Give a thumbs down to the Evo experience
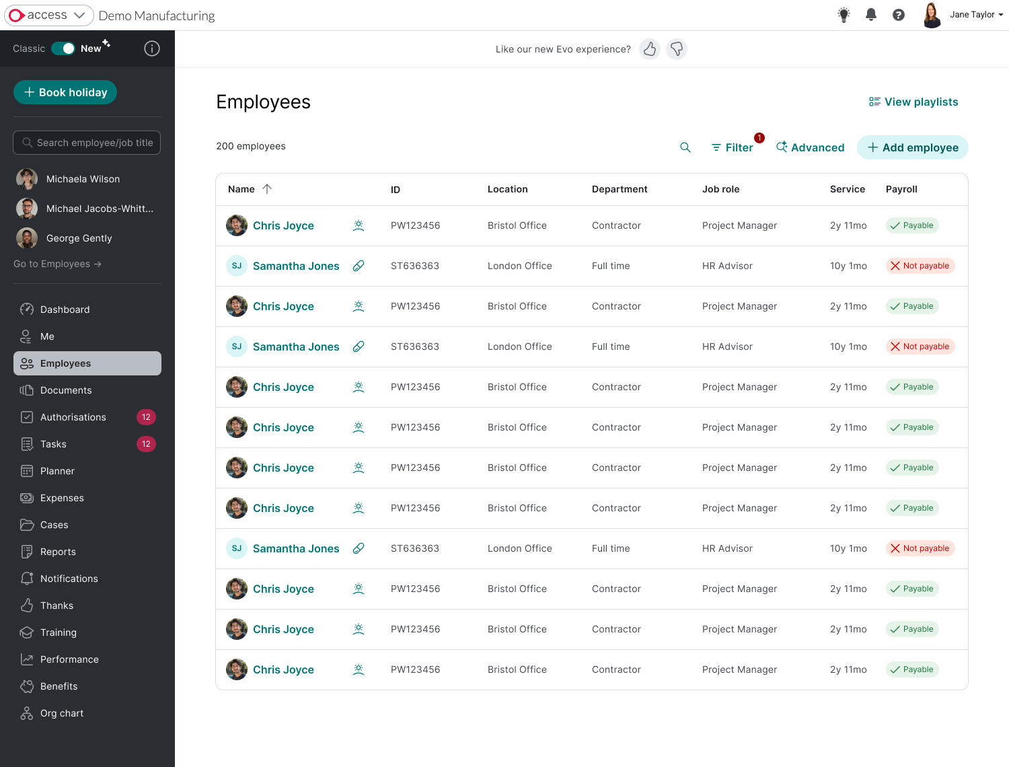Screen dimensions: 1009x767 [677, 49]
